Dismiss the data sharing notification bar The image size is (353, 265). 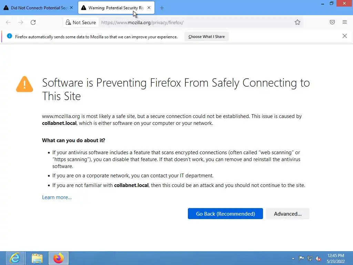345,36
